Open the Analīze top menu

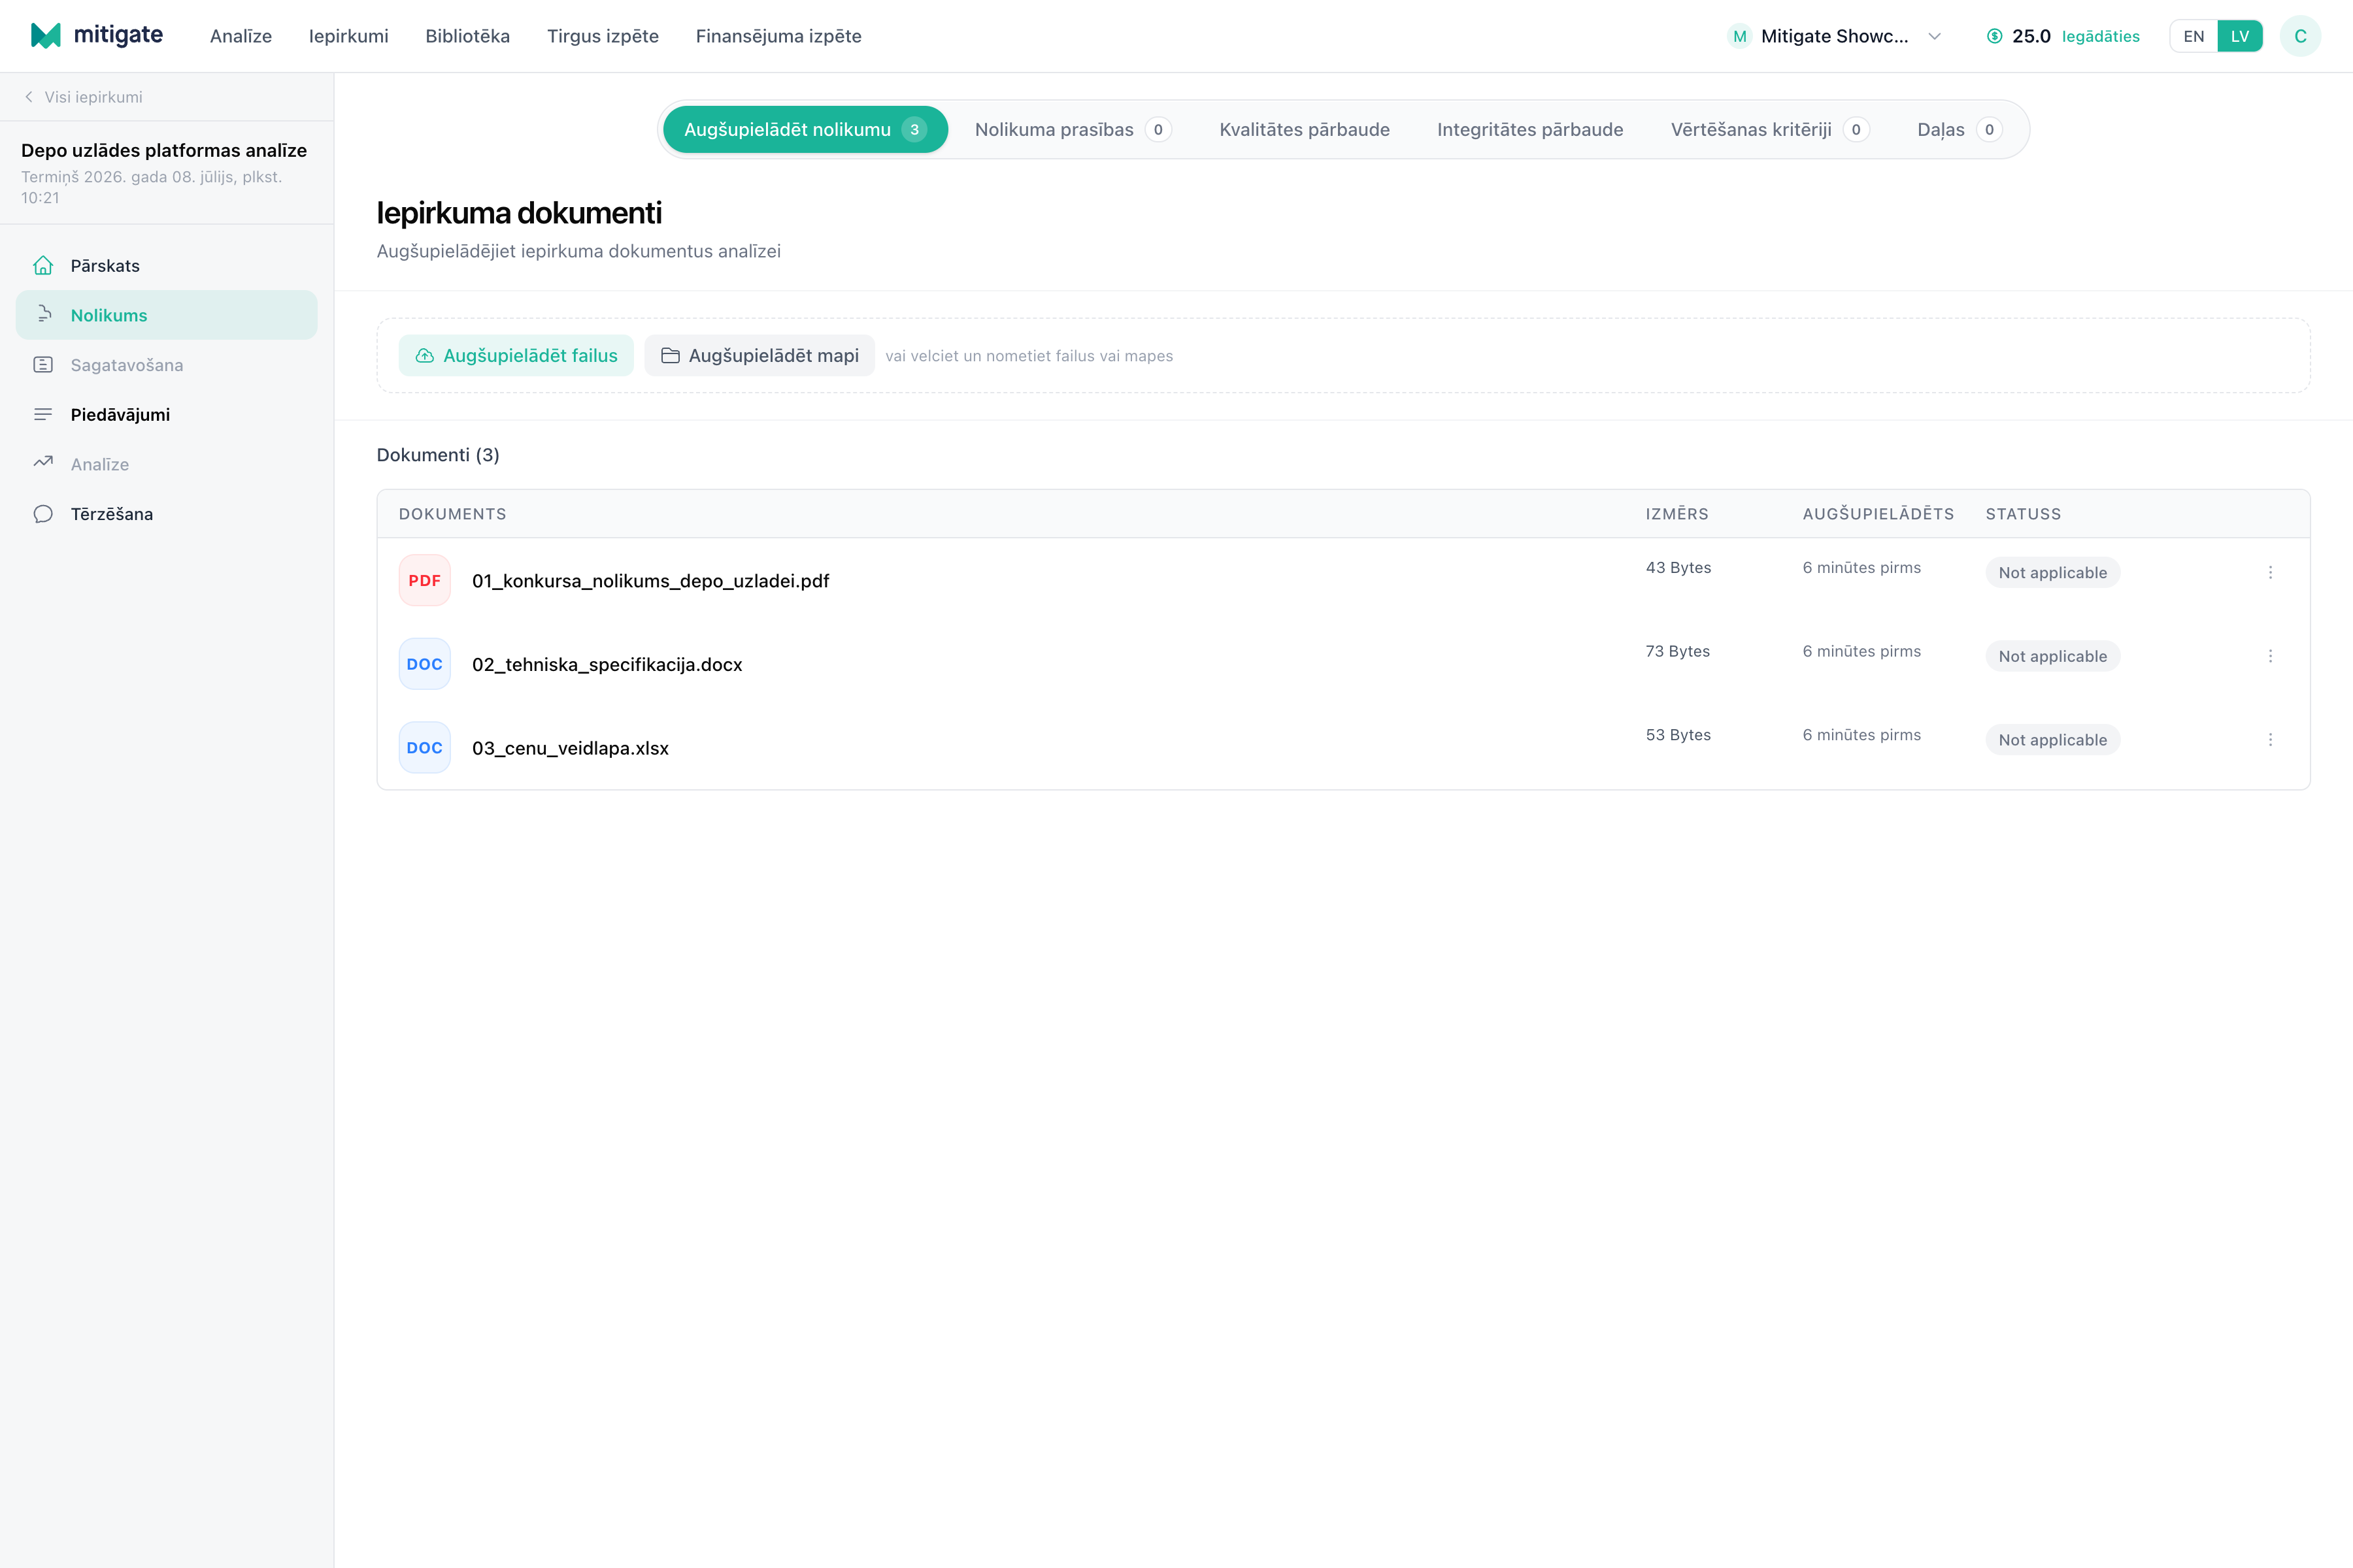click(241, 36)
